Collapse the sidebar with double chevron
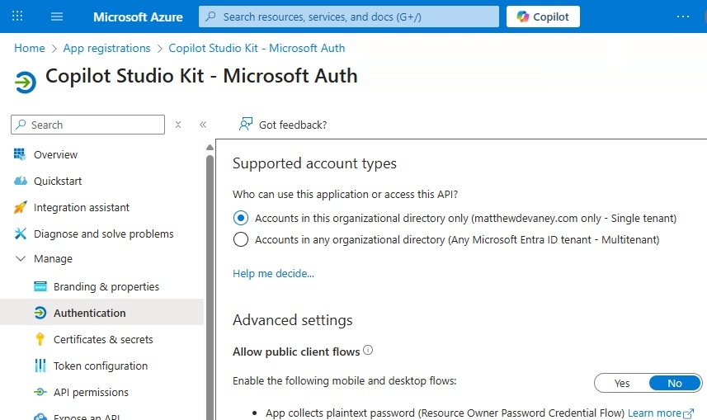 (203, 125)
